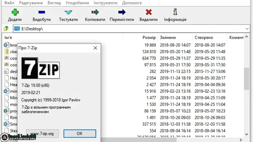Click the archive icon beside 'cke' file
253x142 pixels.
pyautogui.click(x=7, y=51)
